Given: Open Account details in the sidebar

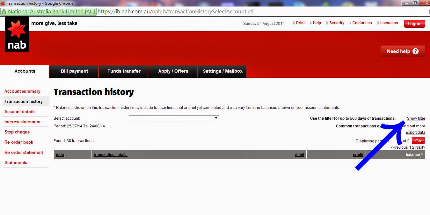Looking at the screenshot, I should pyautogui.click(x=20, y=111).
